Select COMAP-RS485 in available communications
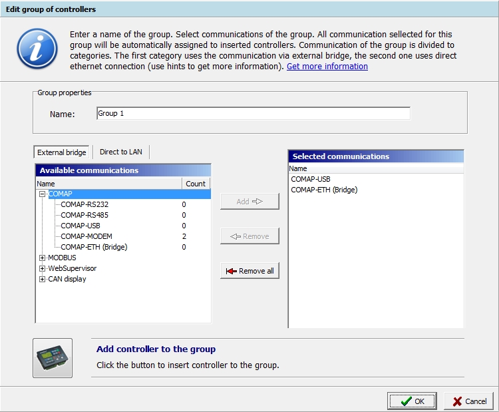The height and width of the screenshot is (412, 499). click(83, 215)
